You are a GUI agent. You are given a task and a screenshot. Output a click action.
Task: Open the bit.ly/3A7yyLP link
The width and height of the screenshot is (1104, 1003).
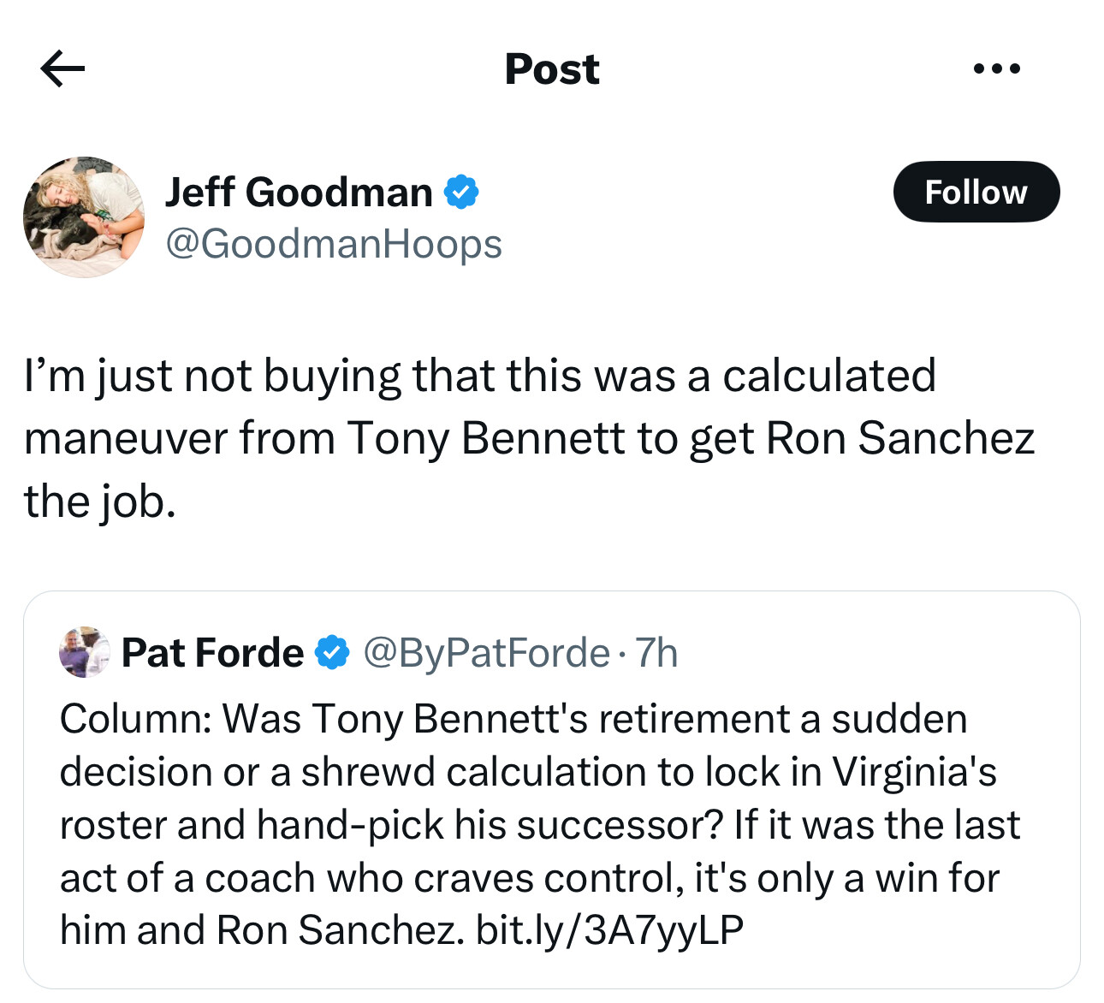point(609,929)
